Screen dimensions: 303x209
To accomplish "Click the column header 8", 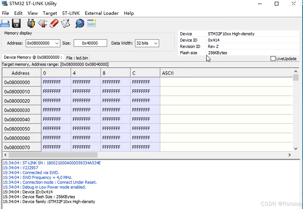I will pyautogui.click(x=116, y=73).
